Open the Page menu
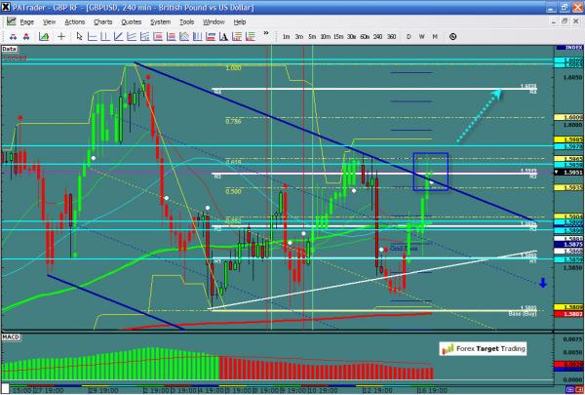 (26, 20)
